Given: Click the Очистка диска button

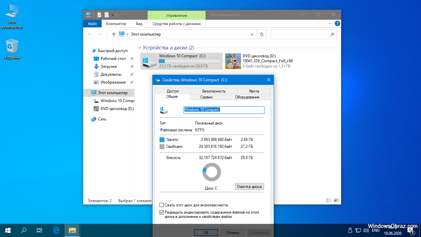Looking at the screenshot, I should [249, 187].
